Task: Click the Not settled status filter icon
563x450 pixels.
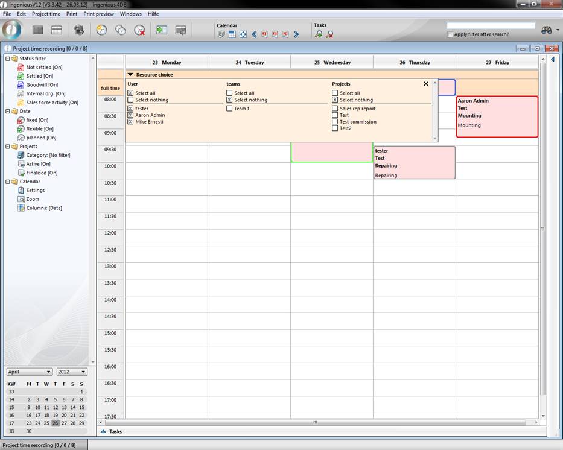Action: pos(21,68)
